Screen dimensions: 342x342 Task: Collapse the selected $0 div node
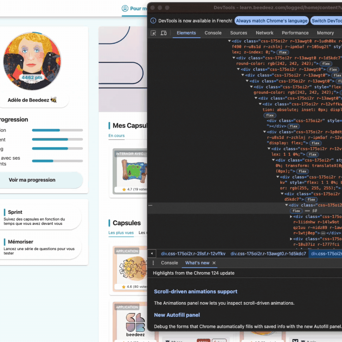(287, 205)
